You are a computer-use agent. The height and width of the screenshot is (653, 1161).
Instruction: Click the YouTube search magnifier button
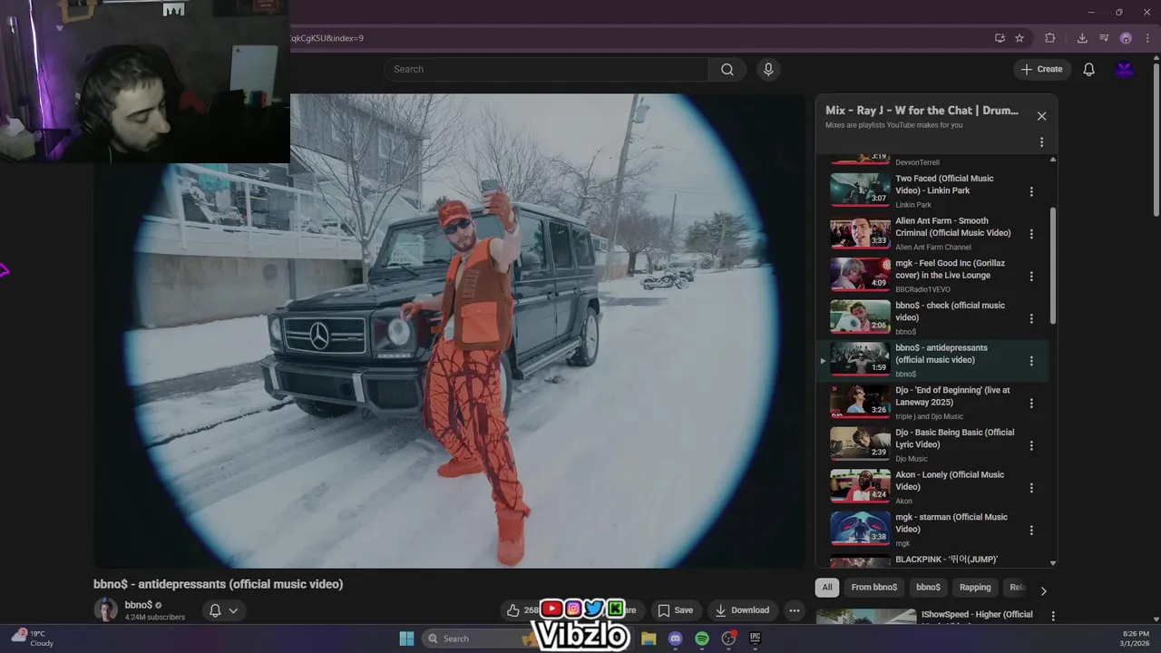[727, 69]
